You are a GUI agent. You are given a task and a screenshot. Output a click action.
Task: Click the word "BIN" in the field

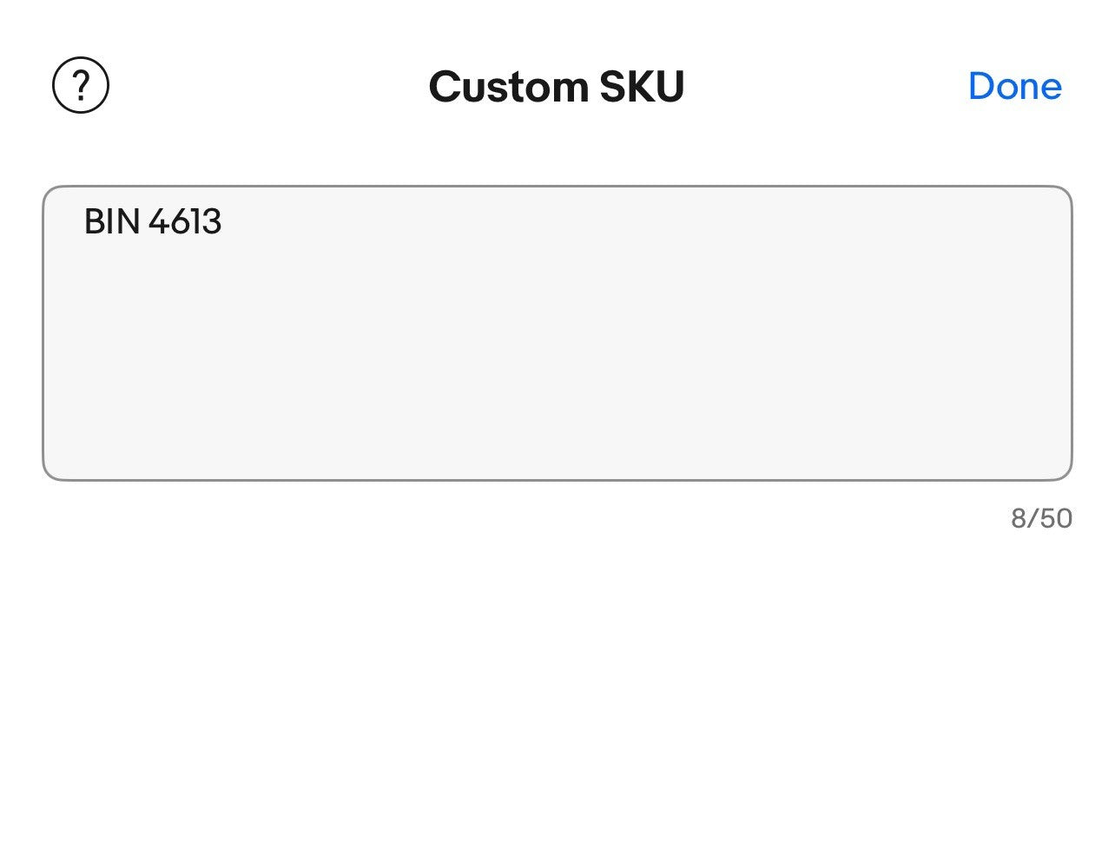point(111,222)
